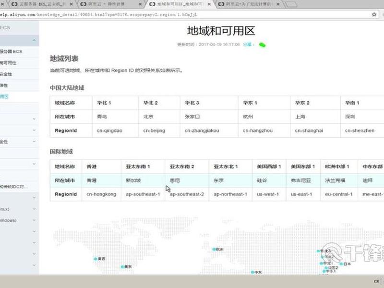Viewport: 384px width, 288px height.
Task: Click the 日本 marker on the map
Action: pos(345,264)
